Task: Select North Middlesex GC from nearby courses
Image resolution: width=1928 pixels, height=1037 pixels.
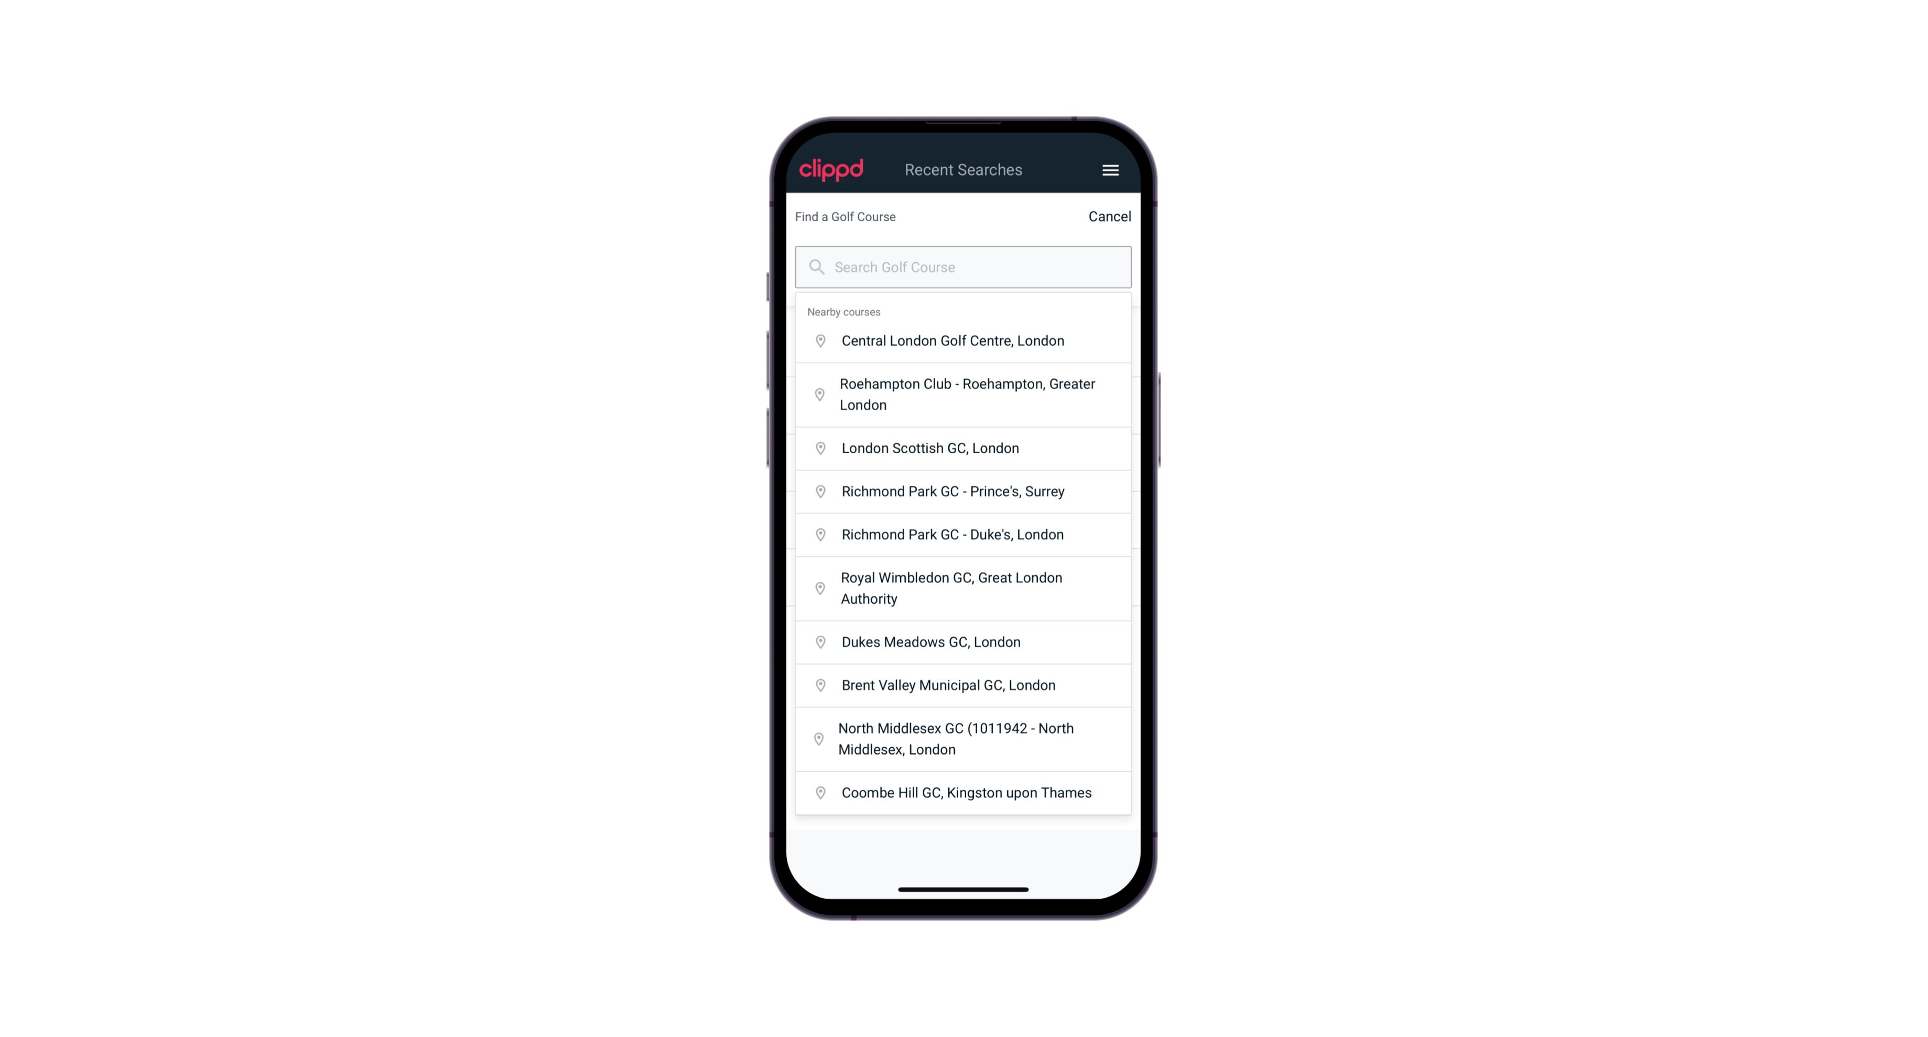Action: click(964, 738)
